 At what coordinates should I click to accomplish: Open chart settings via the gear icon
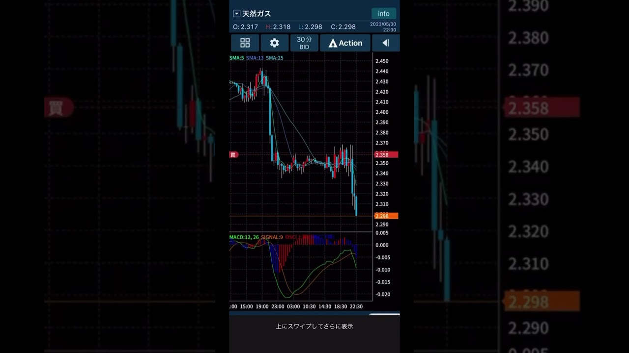tap(274, 43)
